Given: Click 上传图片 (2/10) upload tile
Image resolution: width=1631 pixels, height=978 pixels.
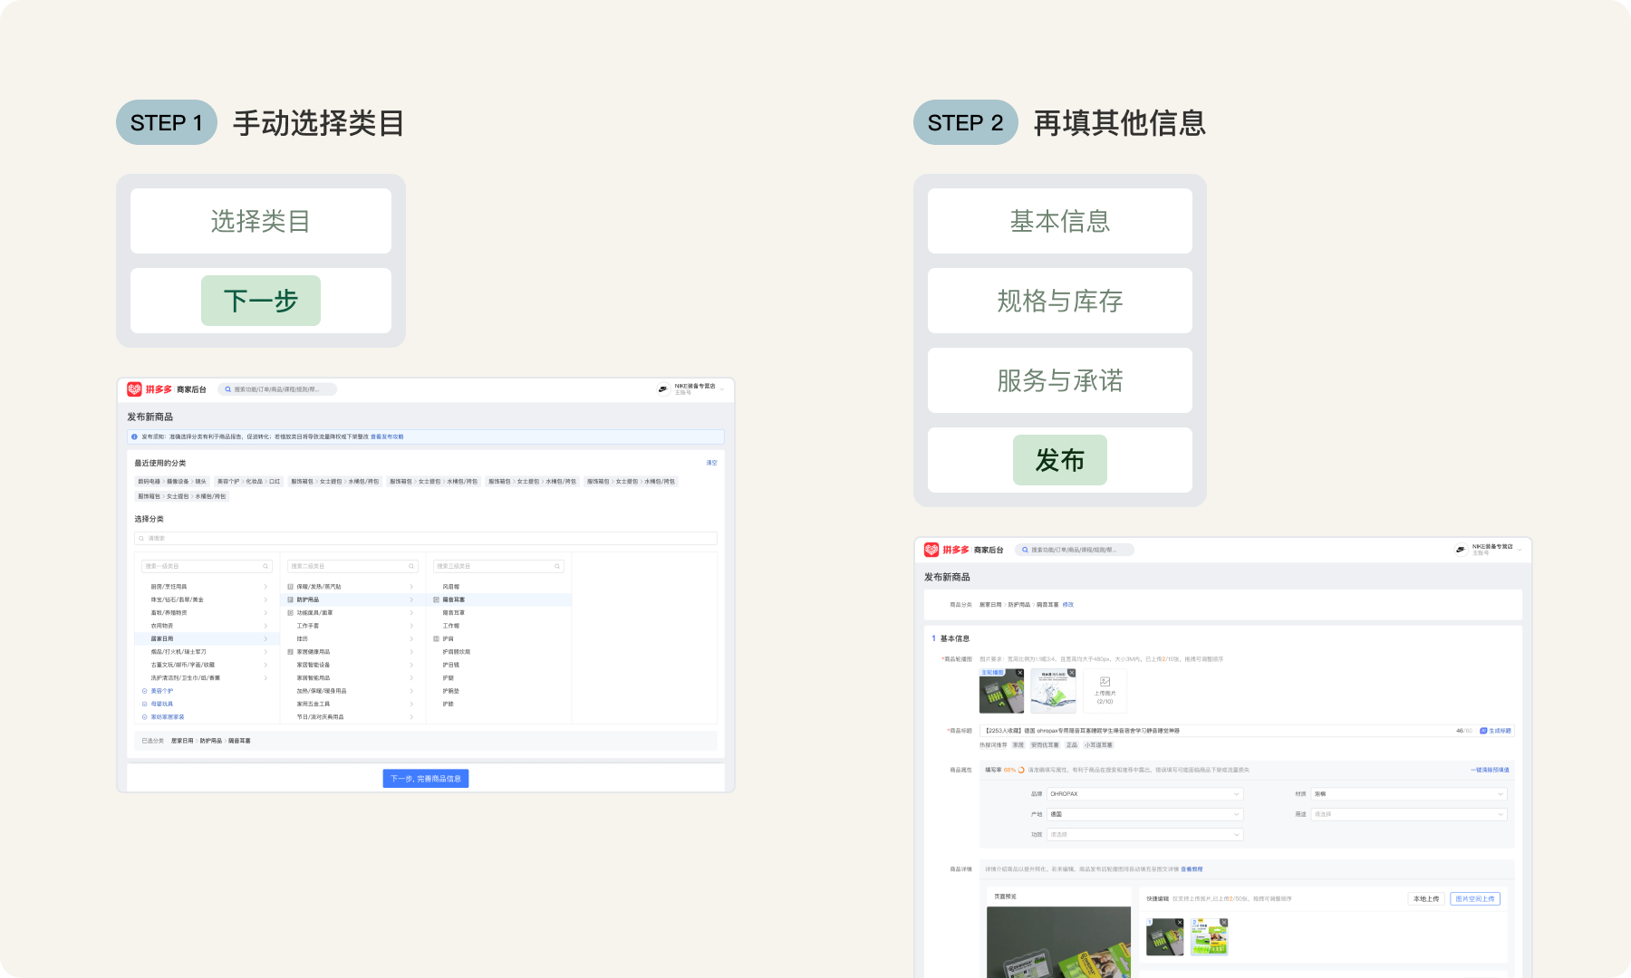Looking at the screenshot, I should click(1105, 691).
